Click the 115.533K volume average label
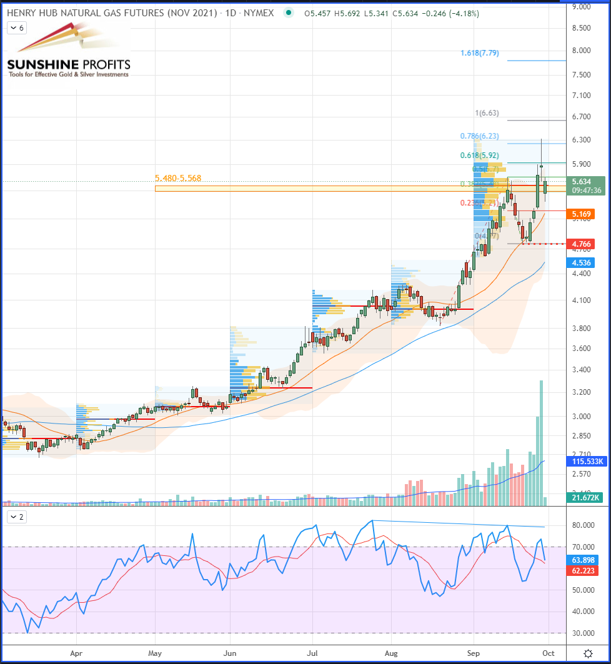The width and height of the screenshot is (611, 664). click(586, 462)
